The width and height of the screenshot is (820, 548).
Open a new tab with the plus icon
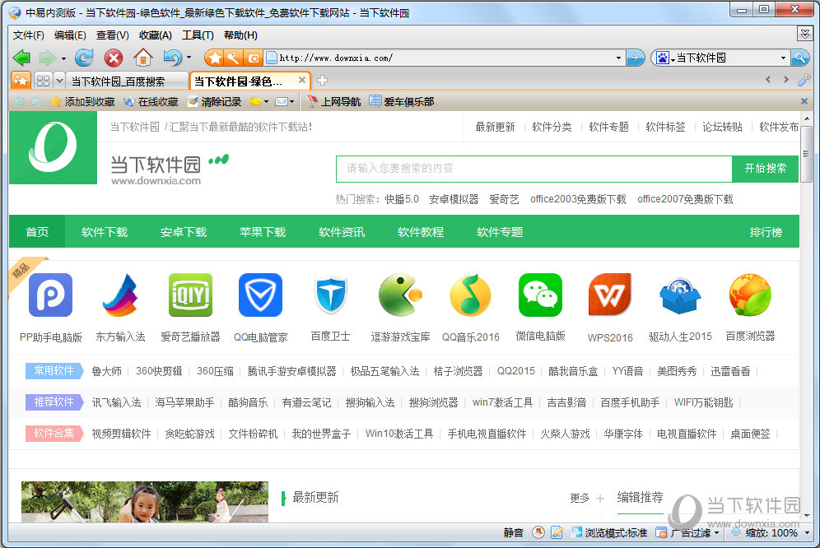322,80
